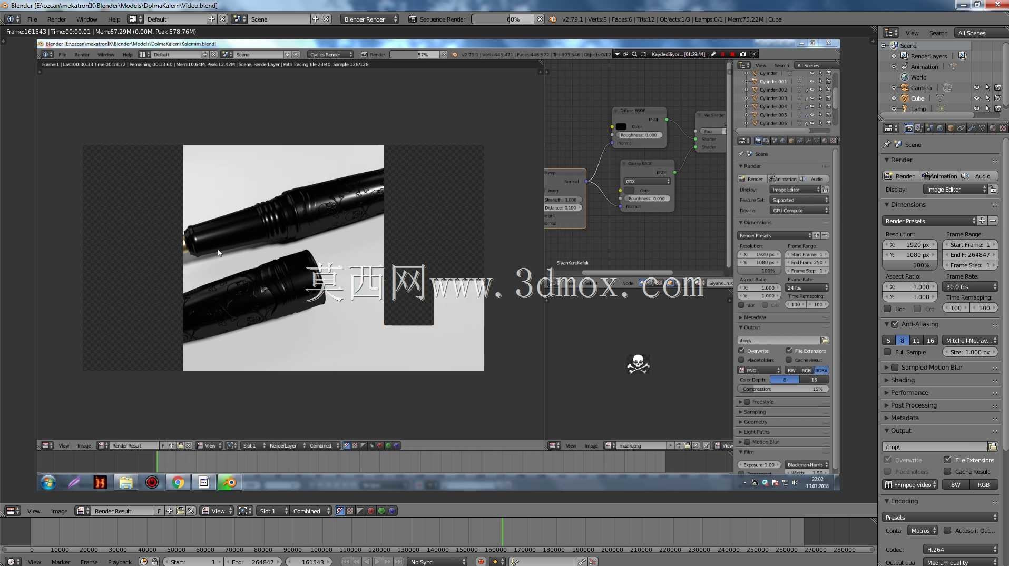Open the Texture properties tab checker icon

[1003, 128]
